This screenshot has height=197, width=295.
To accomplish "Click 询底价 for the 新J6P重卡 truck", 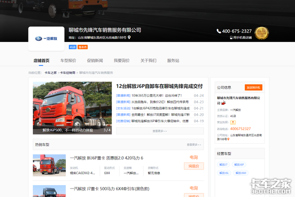I will 193,166.
